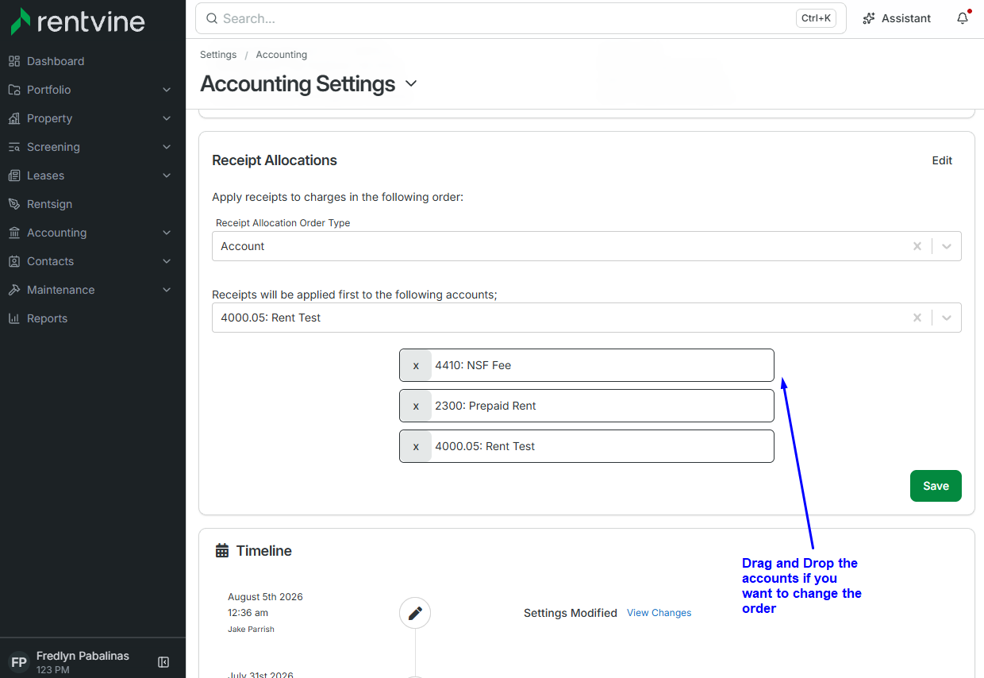Open the Assistant panel
This screenshot has height=678, width=984.
coord(897,18)
